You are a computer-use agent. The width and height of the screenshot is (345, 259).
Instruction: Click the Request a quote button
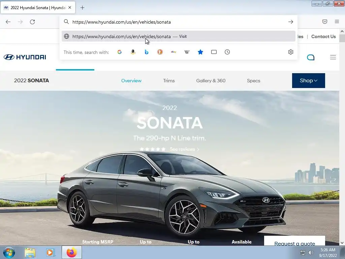coord(294,241)
